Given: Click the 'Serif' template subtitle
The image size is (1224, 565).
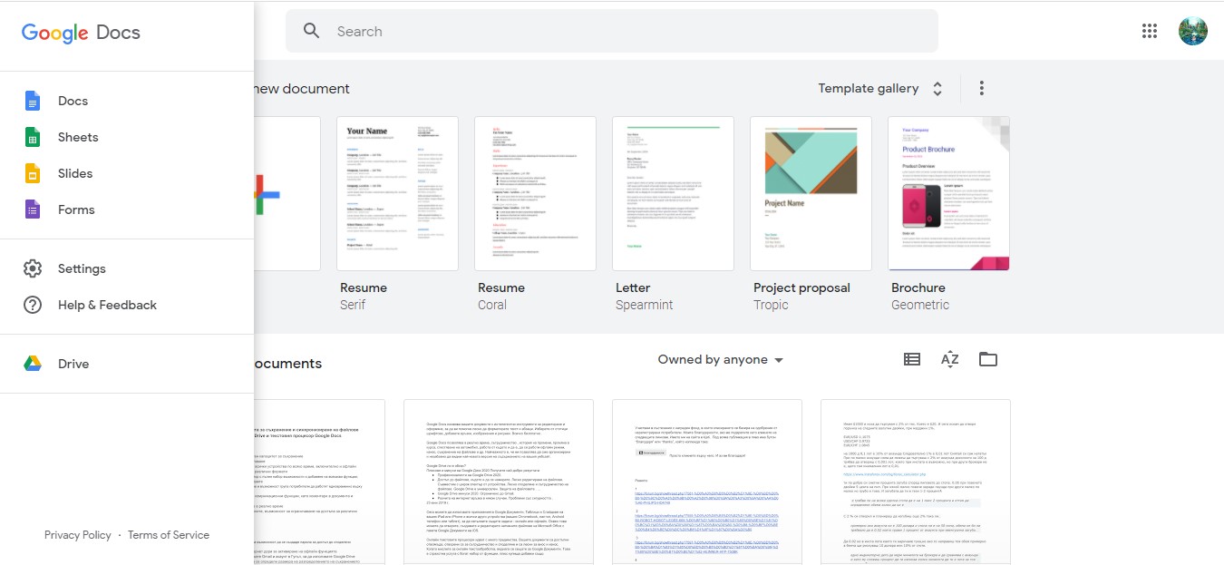Looking at the screenshot, I should point(353,305).
